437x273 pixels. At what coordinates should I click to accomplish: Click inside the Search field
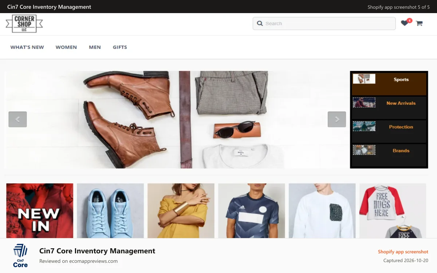click(324, 23)
